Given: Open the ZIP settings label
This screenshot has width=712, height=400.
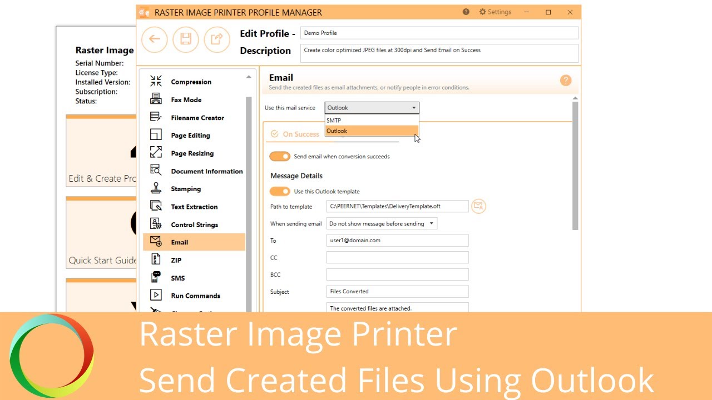Looking at the screenshot, I should click(x=176, y=260).
